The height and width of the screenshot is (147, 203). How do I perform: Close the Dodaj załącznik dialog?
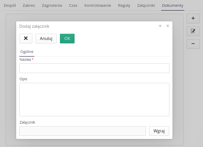tap(168, 26)
